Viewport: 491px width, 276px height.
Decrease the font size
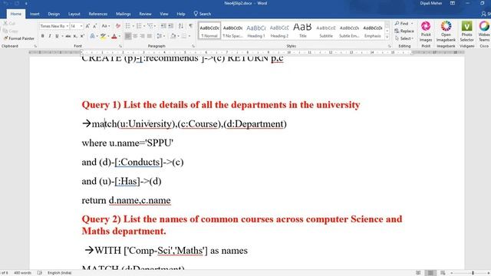[94, 26]
